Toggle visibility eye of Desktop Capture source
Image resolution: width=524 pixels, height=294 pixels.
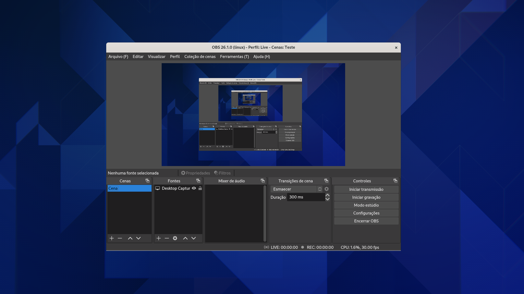pos(194,189)
